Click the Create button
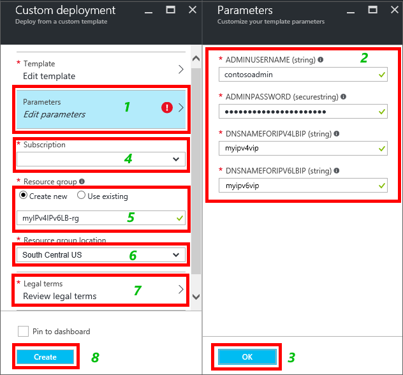 (x=45, y=357)
